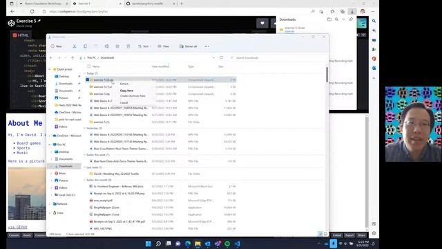Uncheck the selected exercise 5 (2).zip checkbox
This screenshot has height=249, width=442.
coord(88,80)
